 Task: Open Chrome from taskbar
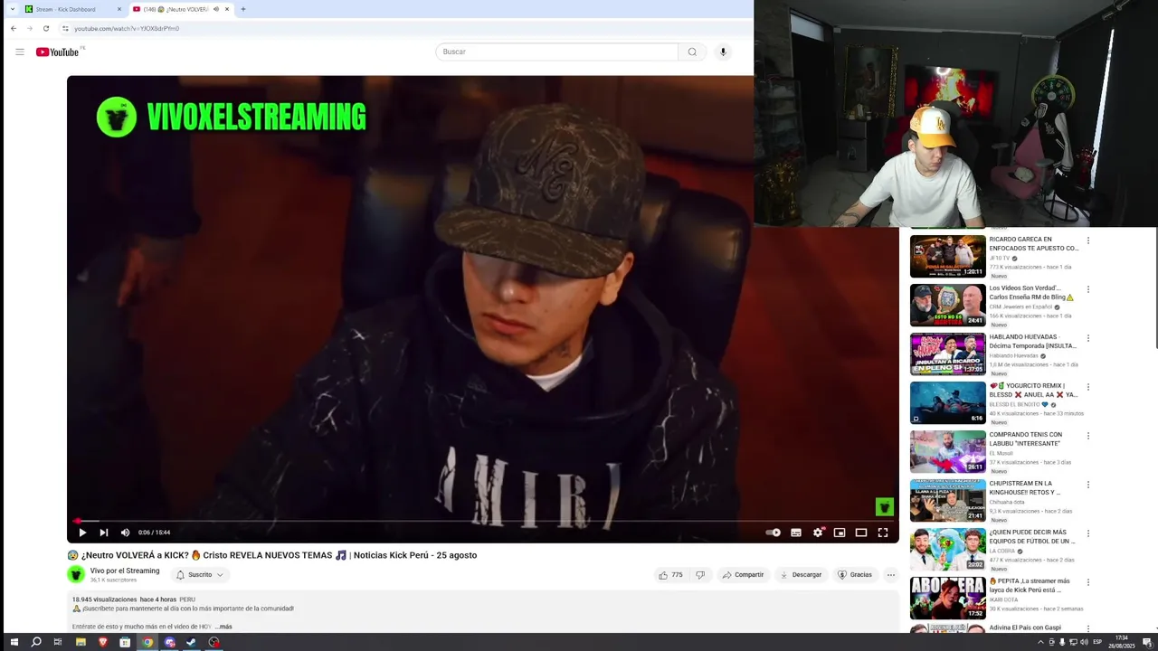147,642
